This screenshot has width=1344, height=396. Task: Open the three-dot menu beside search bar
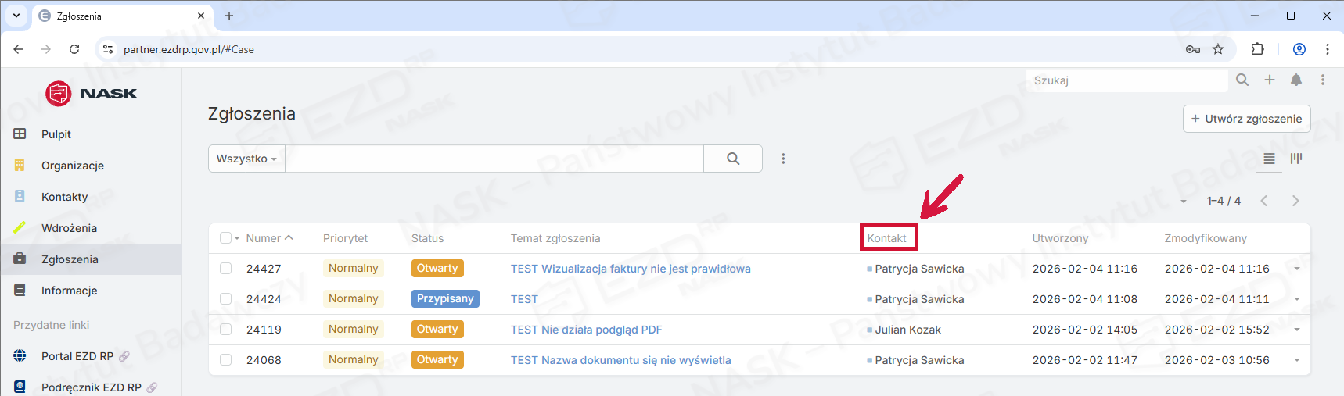point(783,159)
